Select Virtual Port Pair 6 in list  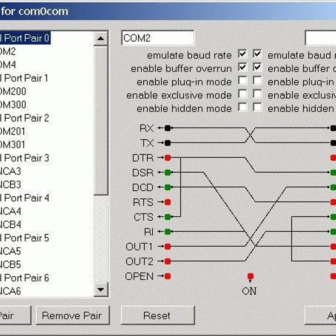(x=25, y=278)
